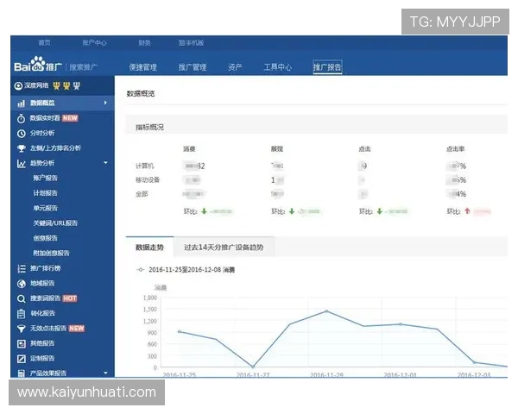The width and height of the screenshot is (518, 414).
Task: Click the trophy icon for 左侧/上方排名分析
Action: 21,148
